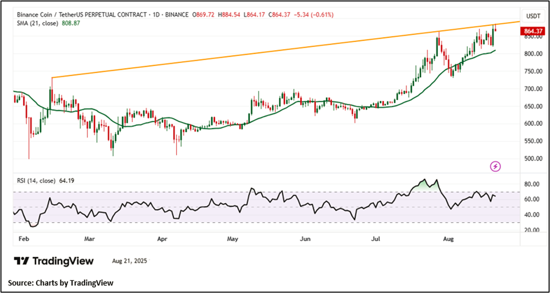Click the 40.00 RSI axis label

(x=531, y=215)
